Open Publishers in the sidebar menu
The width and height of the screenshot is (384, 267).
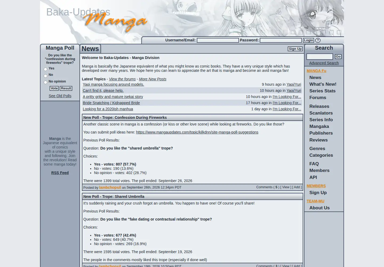tap(321, 133)
